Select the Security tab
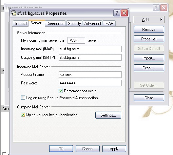 (74, 24)
